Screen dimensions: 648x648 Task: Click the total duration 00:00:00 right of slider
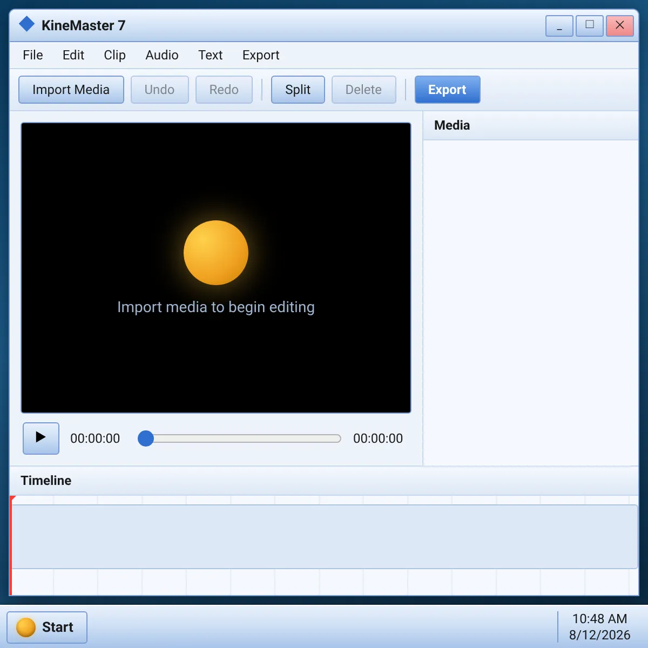click(378, 438)
